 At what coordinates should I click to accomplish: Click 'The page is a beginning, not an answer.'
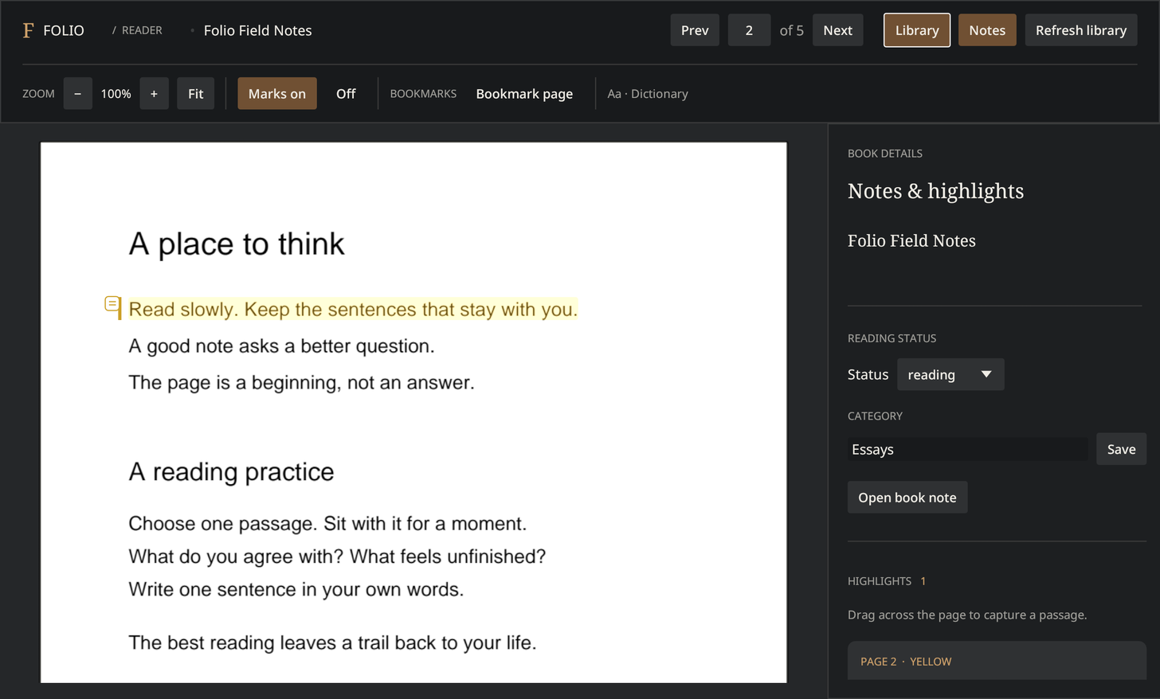301,383
